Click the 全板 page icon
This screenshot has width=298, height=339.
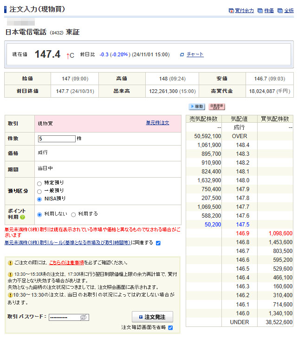280,11
